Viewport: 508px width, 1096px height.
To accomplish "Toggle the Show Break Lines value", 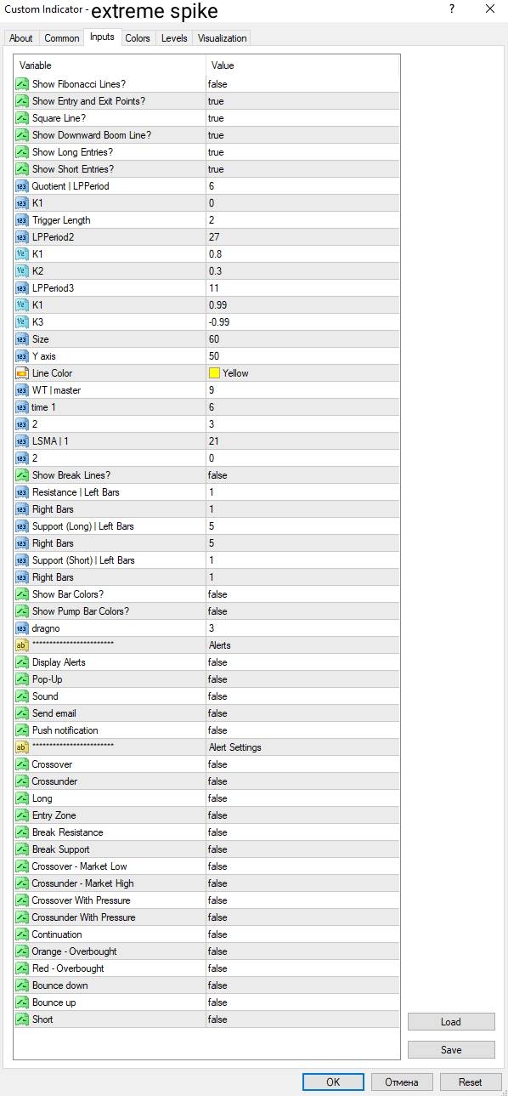I will 302,475.
